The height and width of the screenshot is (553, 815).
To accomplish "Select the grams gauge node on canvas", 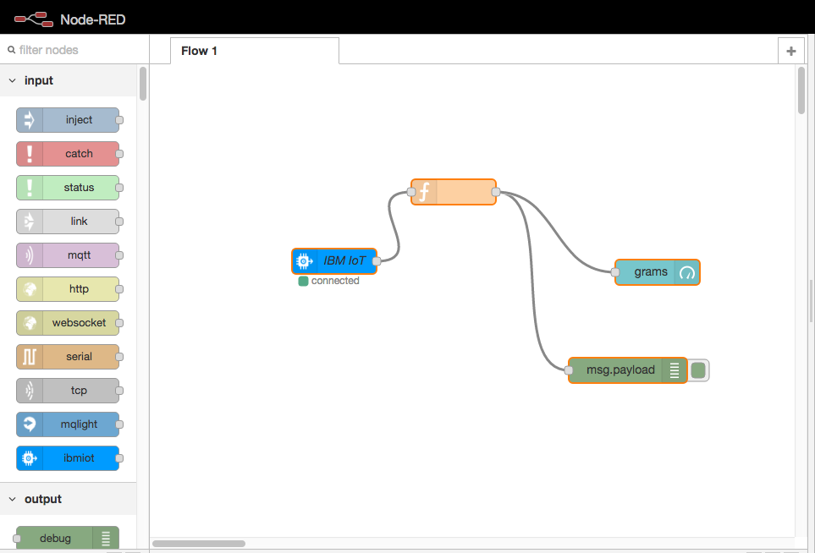I will coord(657,272).
